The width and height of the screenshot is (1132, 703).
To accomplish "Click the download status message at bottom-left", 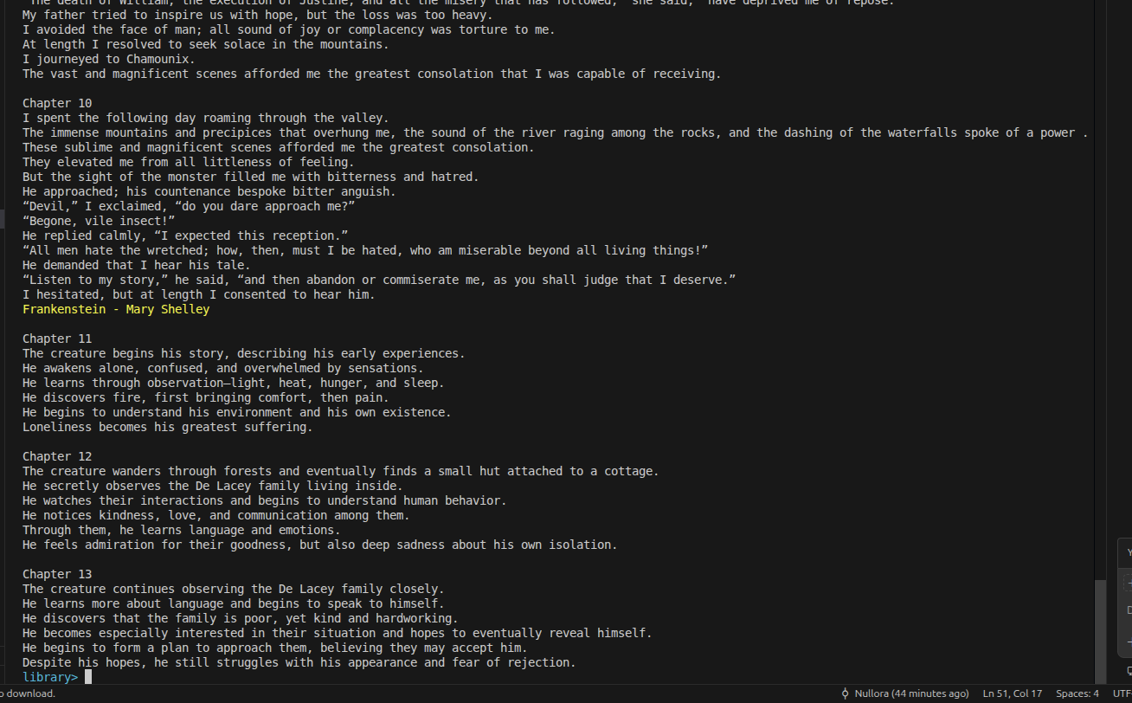I will point(29,693).
